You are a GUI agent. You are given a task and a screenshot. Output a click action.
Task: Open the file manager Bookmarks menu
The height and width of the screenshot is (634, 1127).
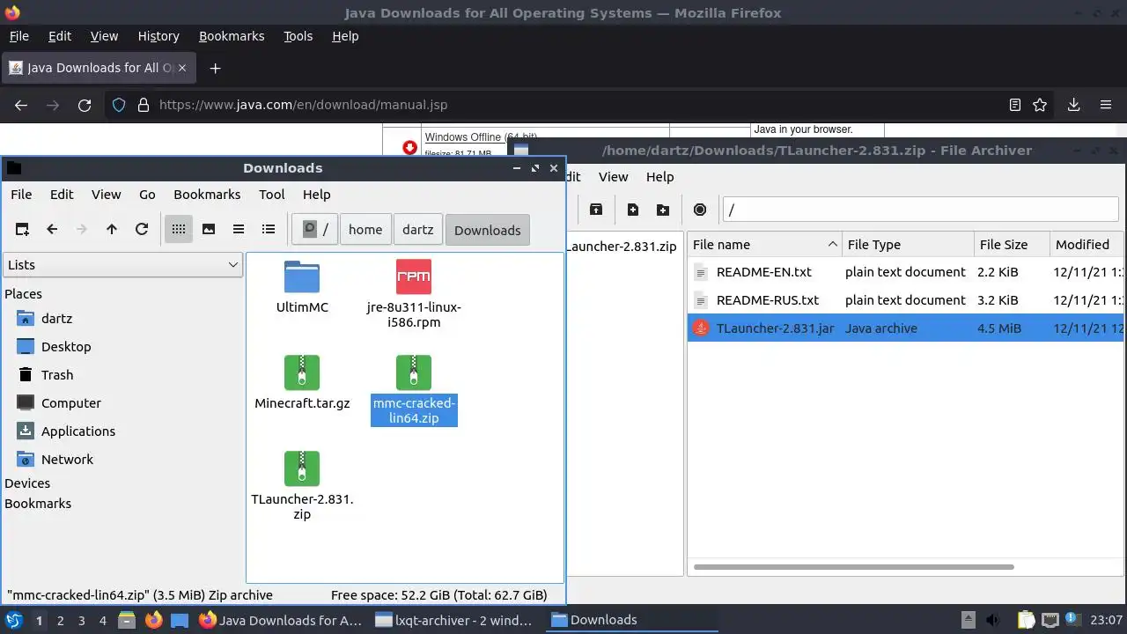(207, 195)
